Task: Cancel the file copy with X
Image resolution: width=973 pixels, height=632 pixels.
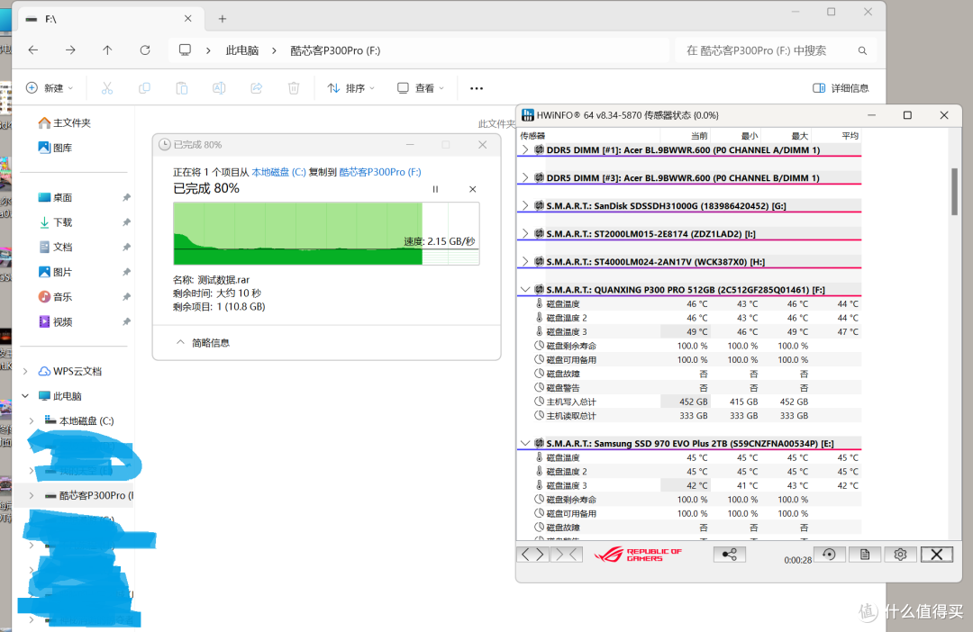Action: [x=473, y=189]
